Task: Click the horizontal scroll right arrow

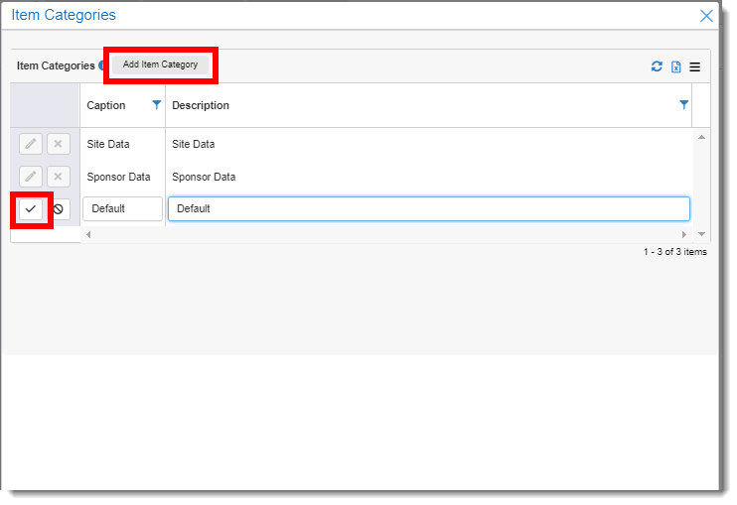Action: pyautogui.click(x=684, y=235)
